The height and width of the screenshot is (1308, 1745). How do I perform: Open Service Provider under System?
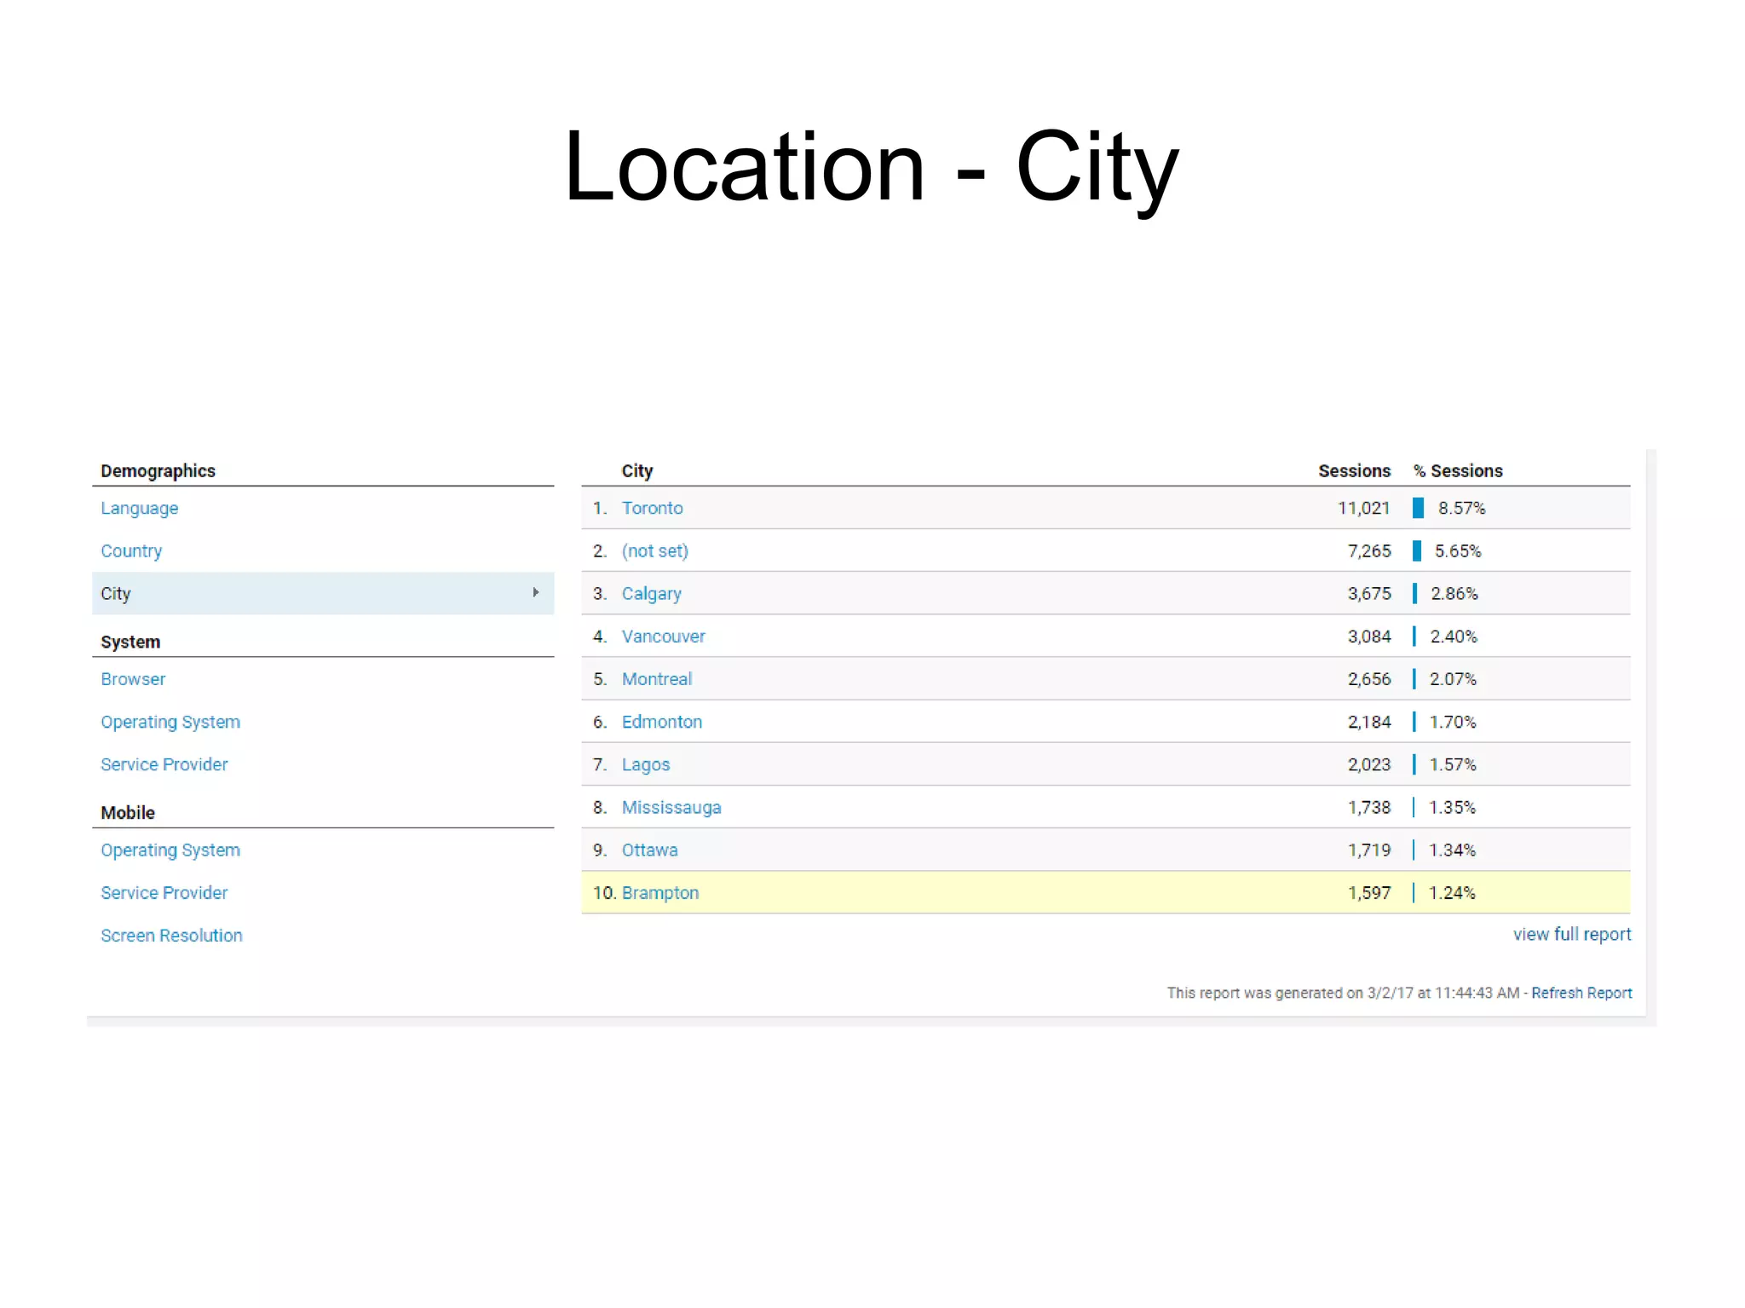click(164, 764)
